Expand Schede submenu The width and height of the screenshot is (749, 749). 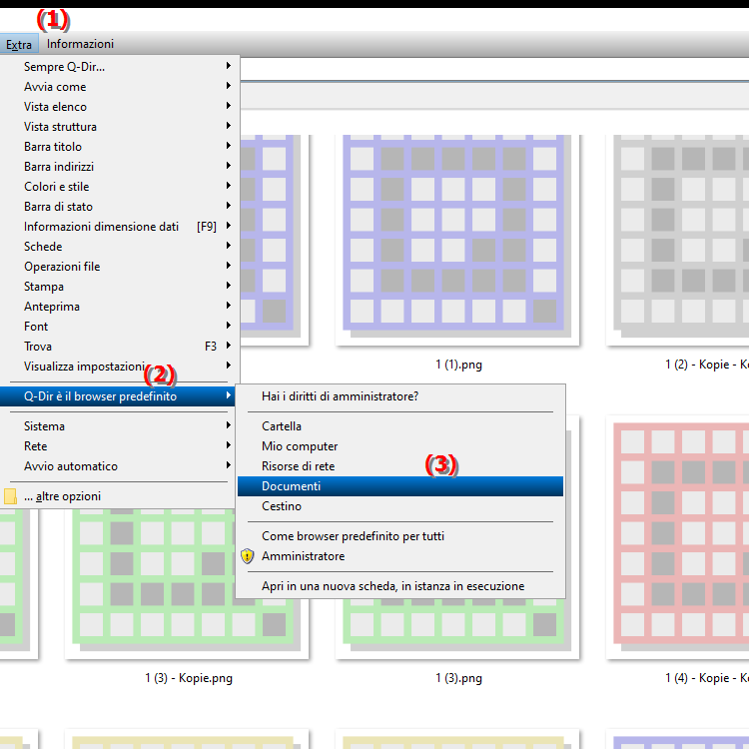pyautogui.click(x=119, y=247)
